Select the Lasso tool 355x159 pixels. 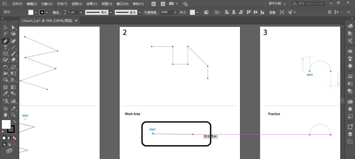(x=13, y=34)
